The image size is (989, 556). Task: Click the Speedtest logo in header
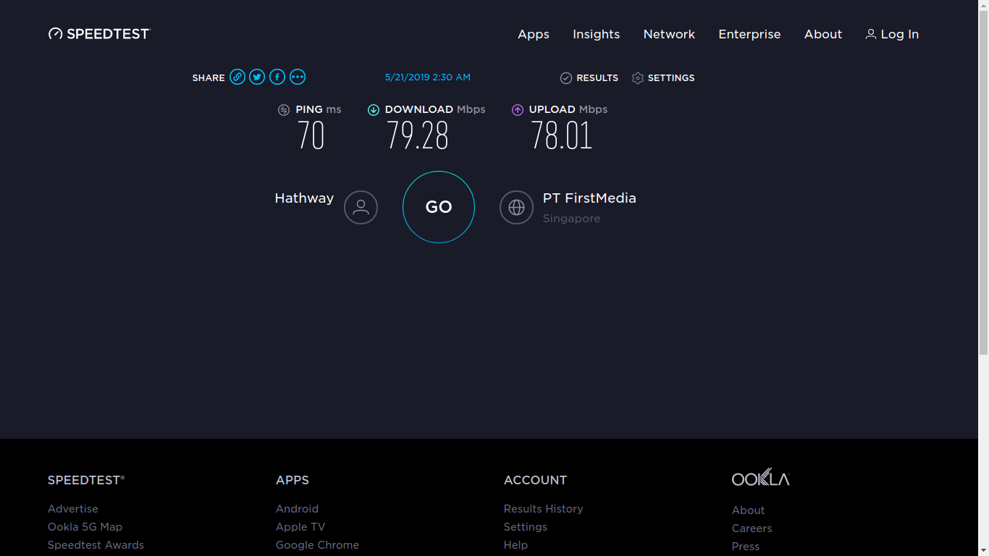point(99,34)
